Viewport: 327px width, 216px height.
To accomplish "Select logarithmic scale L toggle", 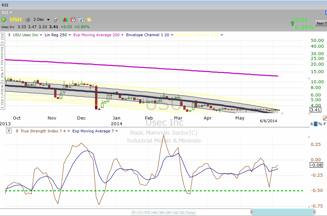I will pyautogui.click(x=316, y=124).
